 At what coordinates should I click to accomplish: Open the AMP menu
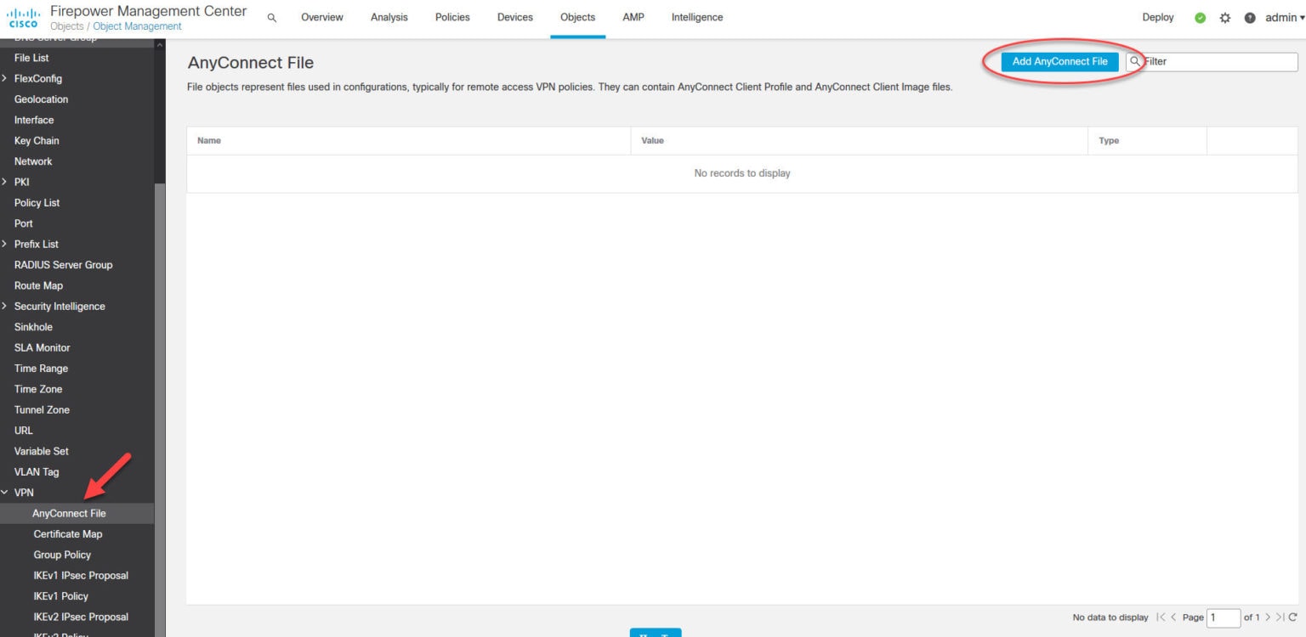click(x=633, y=18)
